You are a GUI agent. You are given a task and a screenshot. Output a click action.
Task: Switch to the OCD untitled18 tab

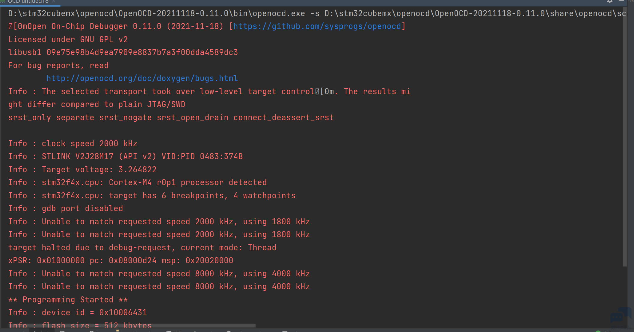click(28, 1)
